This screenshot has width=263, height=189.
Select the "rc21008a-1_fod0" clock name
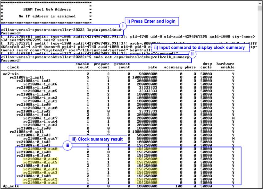point(34,128)
